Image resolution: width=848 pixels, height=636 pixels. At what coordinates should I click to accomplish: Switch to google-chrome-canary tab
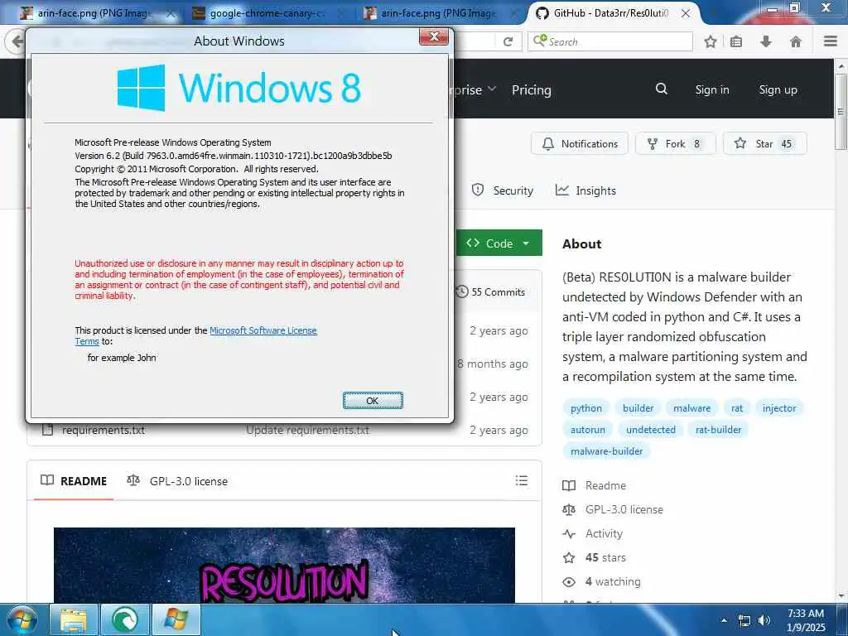[267, 13]
